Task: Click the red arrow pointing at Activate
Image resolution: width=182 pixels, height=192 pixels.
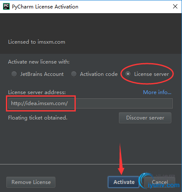Action: [121, 159]
